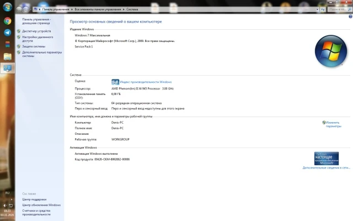
Task: Click Изменить параметры link
Action: click(x=334, y=124)
